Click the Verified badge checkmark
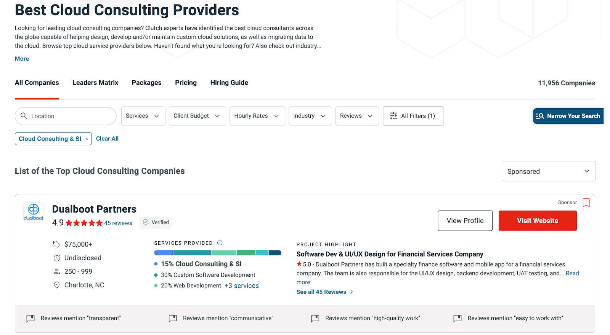Screen dimensions: 610x335 146,222
